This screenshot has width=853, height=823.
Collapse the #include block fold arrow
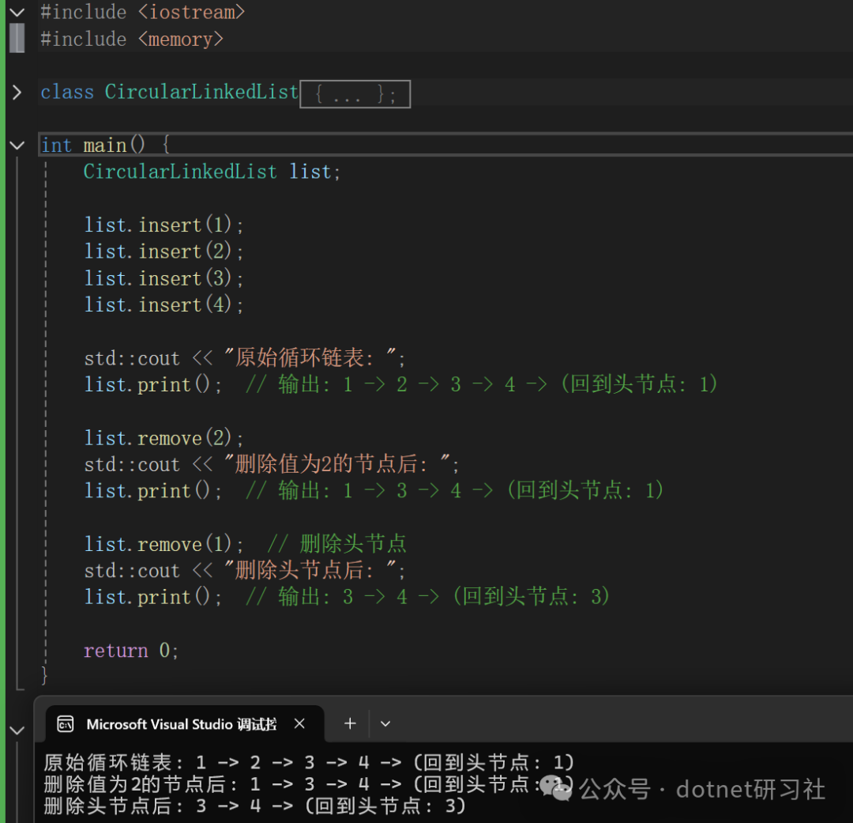tap(17, 12)
